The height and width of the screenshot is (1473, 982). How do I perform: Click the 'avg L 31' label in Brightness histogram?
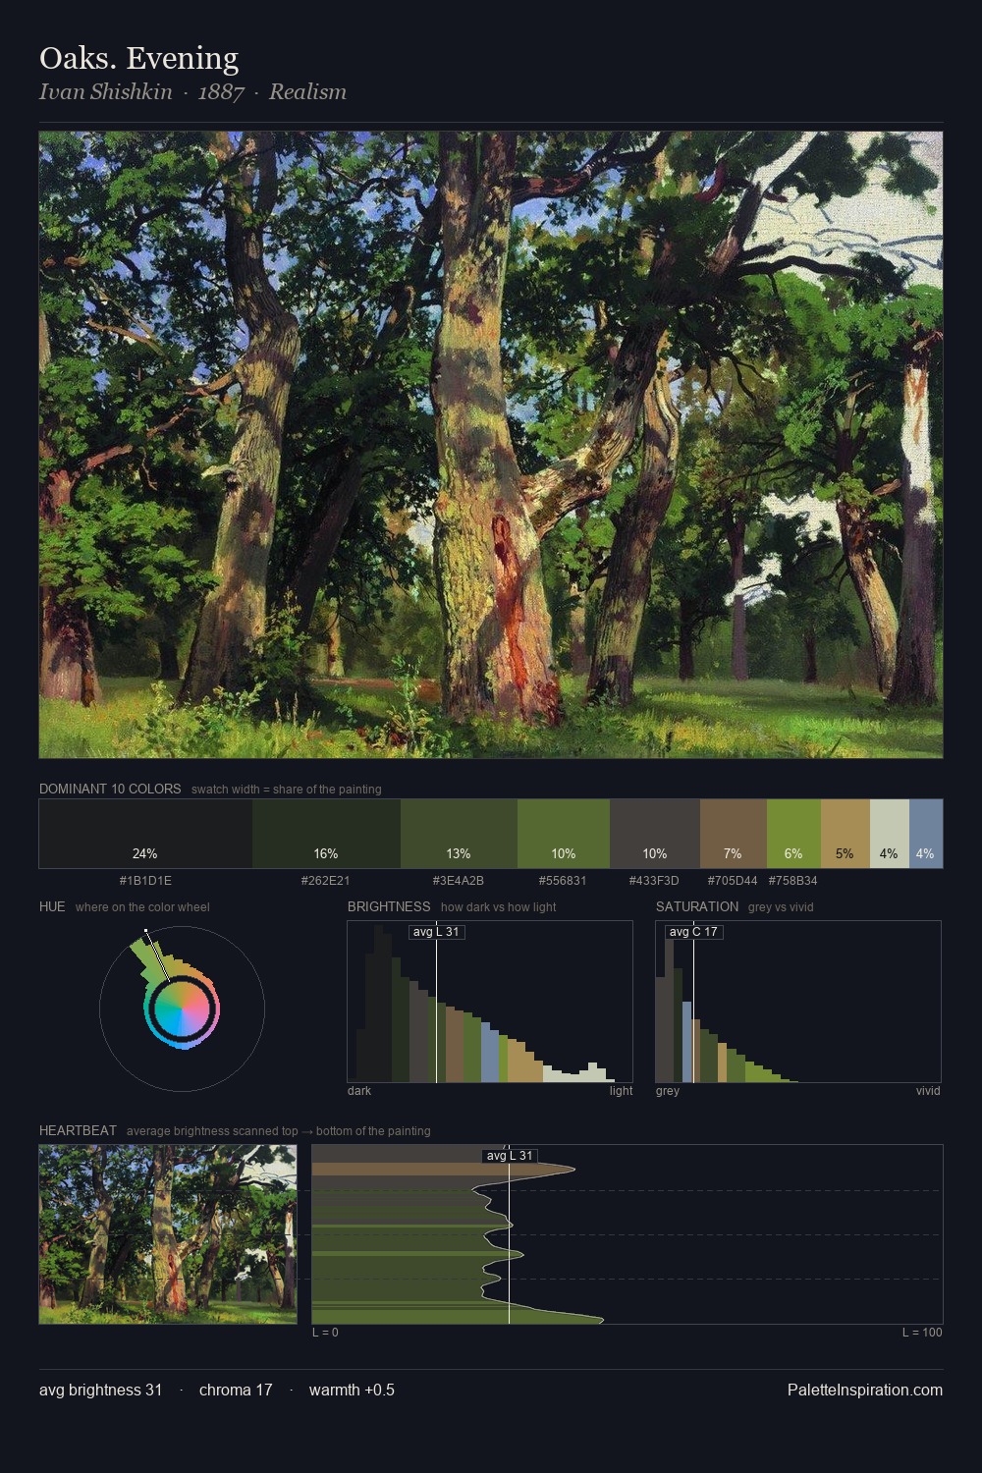pyautogui.click(x=436, y=932)
